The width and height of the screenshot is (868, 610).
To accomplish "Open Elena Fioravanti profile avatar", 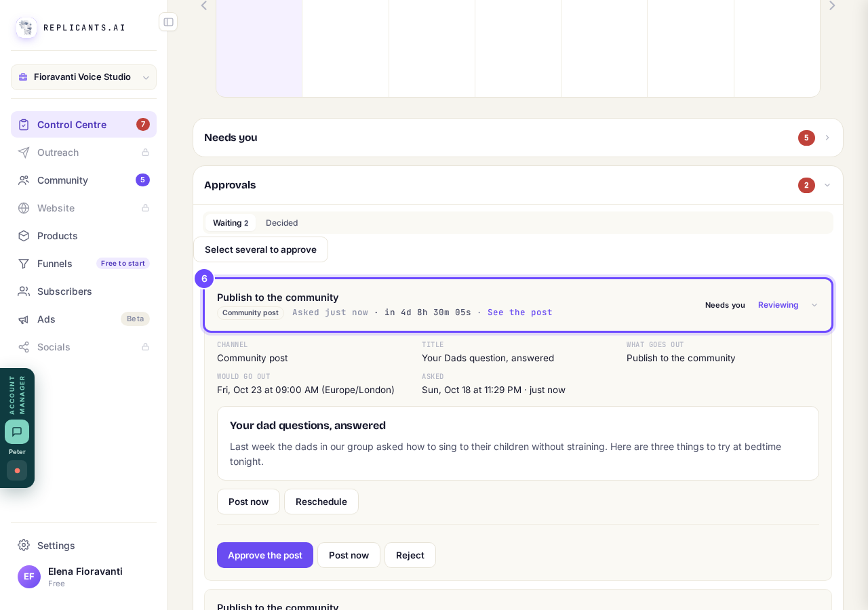I will click(29, 577).
